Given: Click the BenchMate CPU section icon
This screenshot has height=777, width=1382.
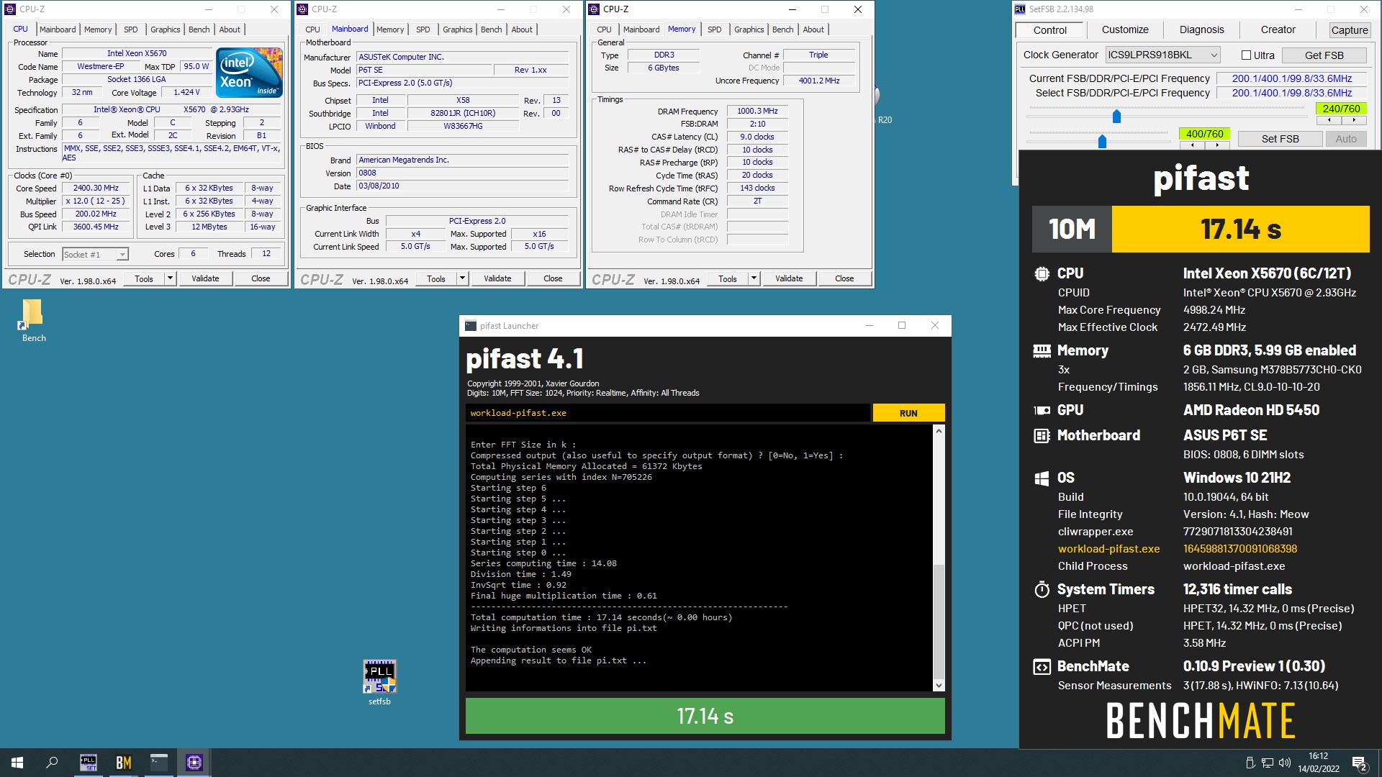Looking at the screenshot, I should tap(1042, 273).
